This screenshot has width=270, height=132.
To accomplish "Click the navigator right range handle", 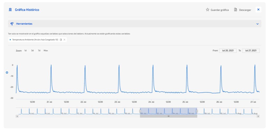I will pyautogui.click(x=197, y=111).
